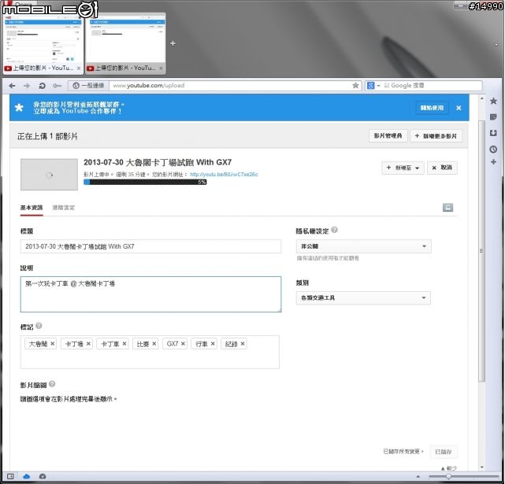This screenshot has height=484, width=505.
Task: Remove the 行車 tag
Action: coord(213,344)
